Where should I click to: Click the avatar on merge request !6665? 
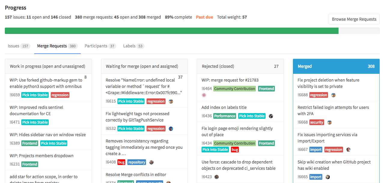tap(327, 177)
